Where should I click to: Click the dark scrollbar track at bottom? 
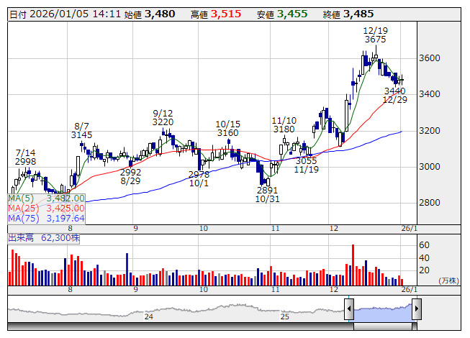coord(181,326)
